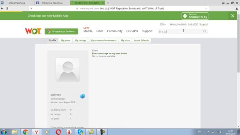Viewport: 240px width, 135px height.
Task: Focus the site search field
Action: (180, 31)
